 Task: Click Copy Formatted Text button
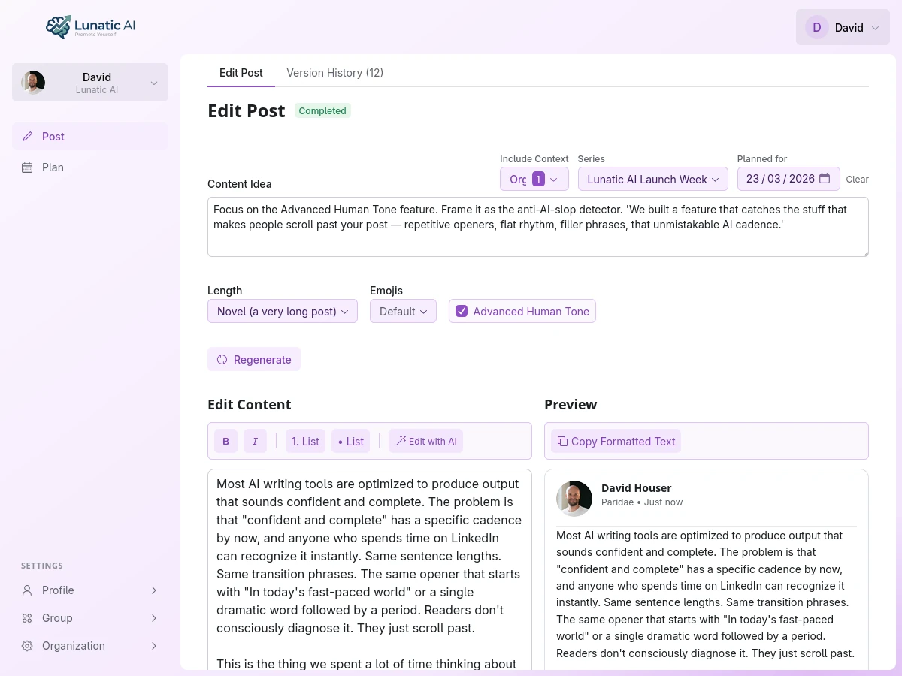click(616, 441)
